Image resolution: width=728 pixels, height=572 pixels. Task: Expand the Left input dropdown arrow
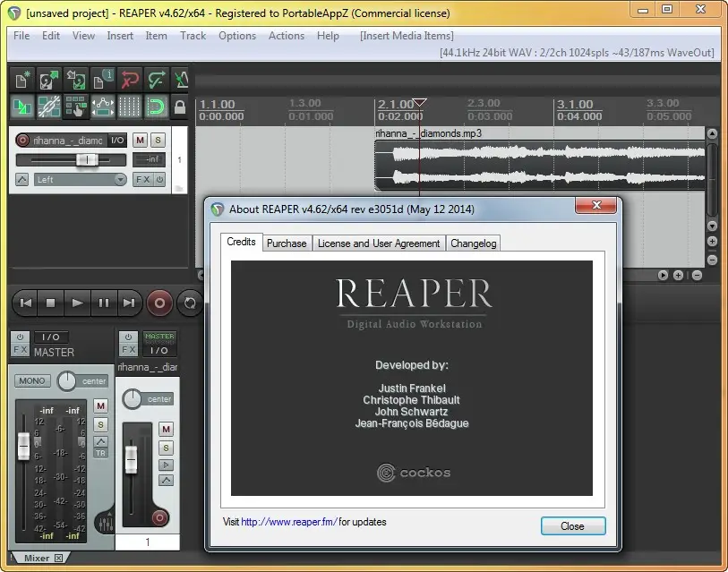[x=120, y=179]
